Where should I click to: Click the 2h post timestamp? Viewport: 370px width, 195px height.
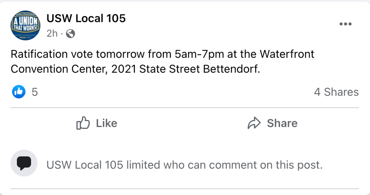tap(52, 34)
